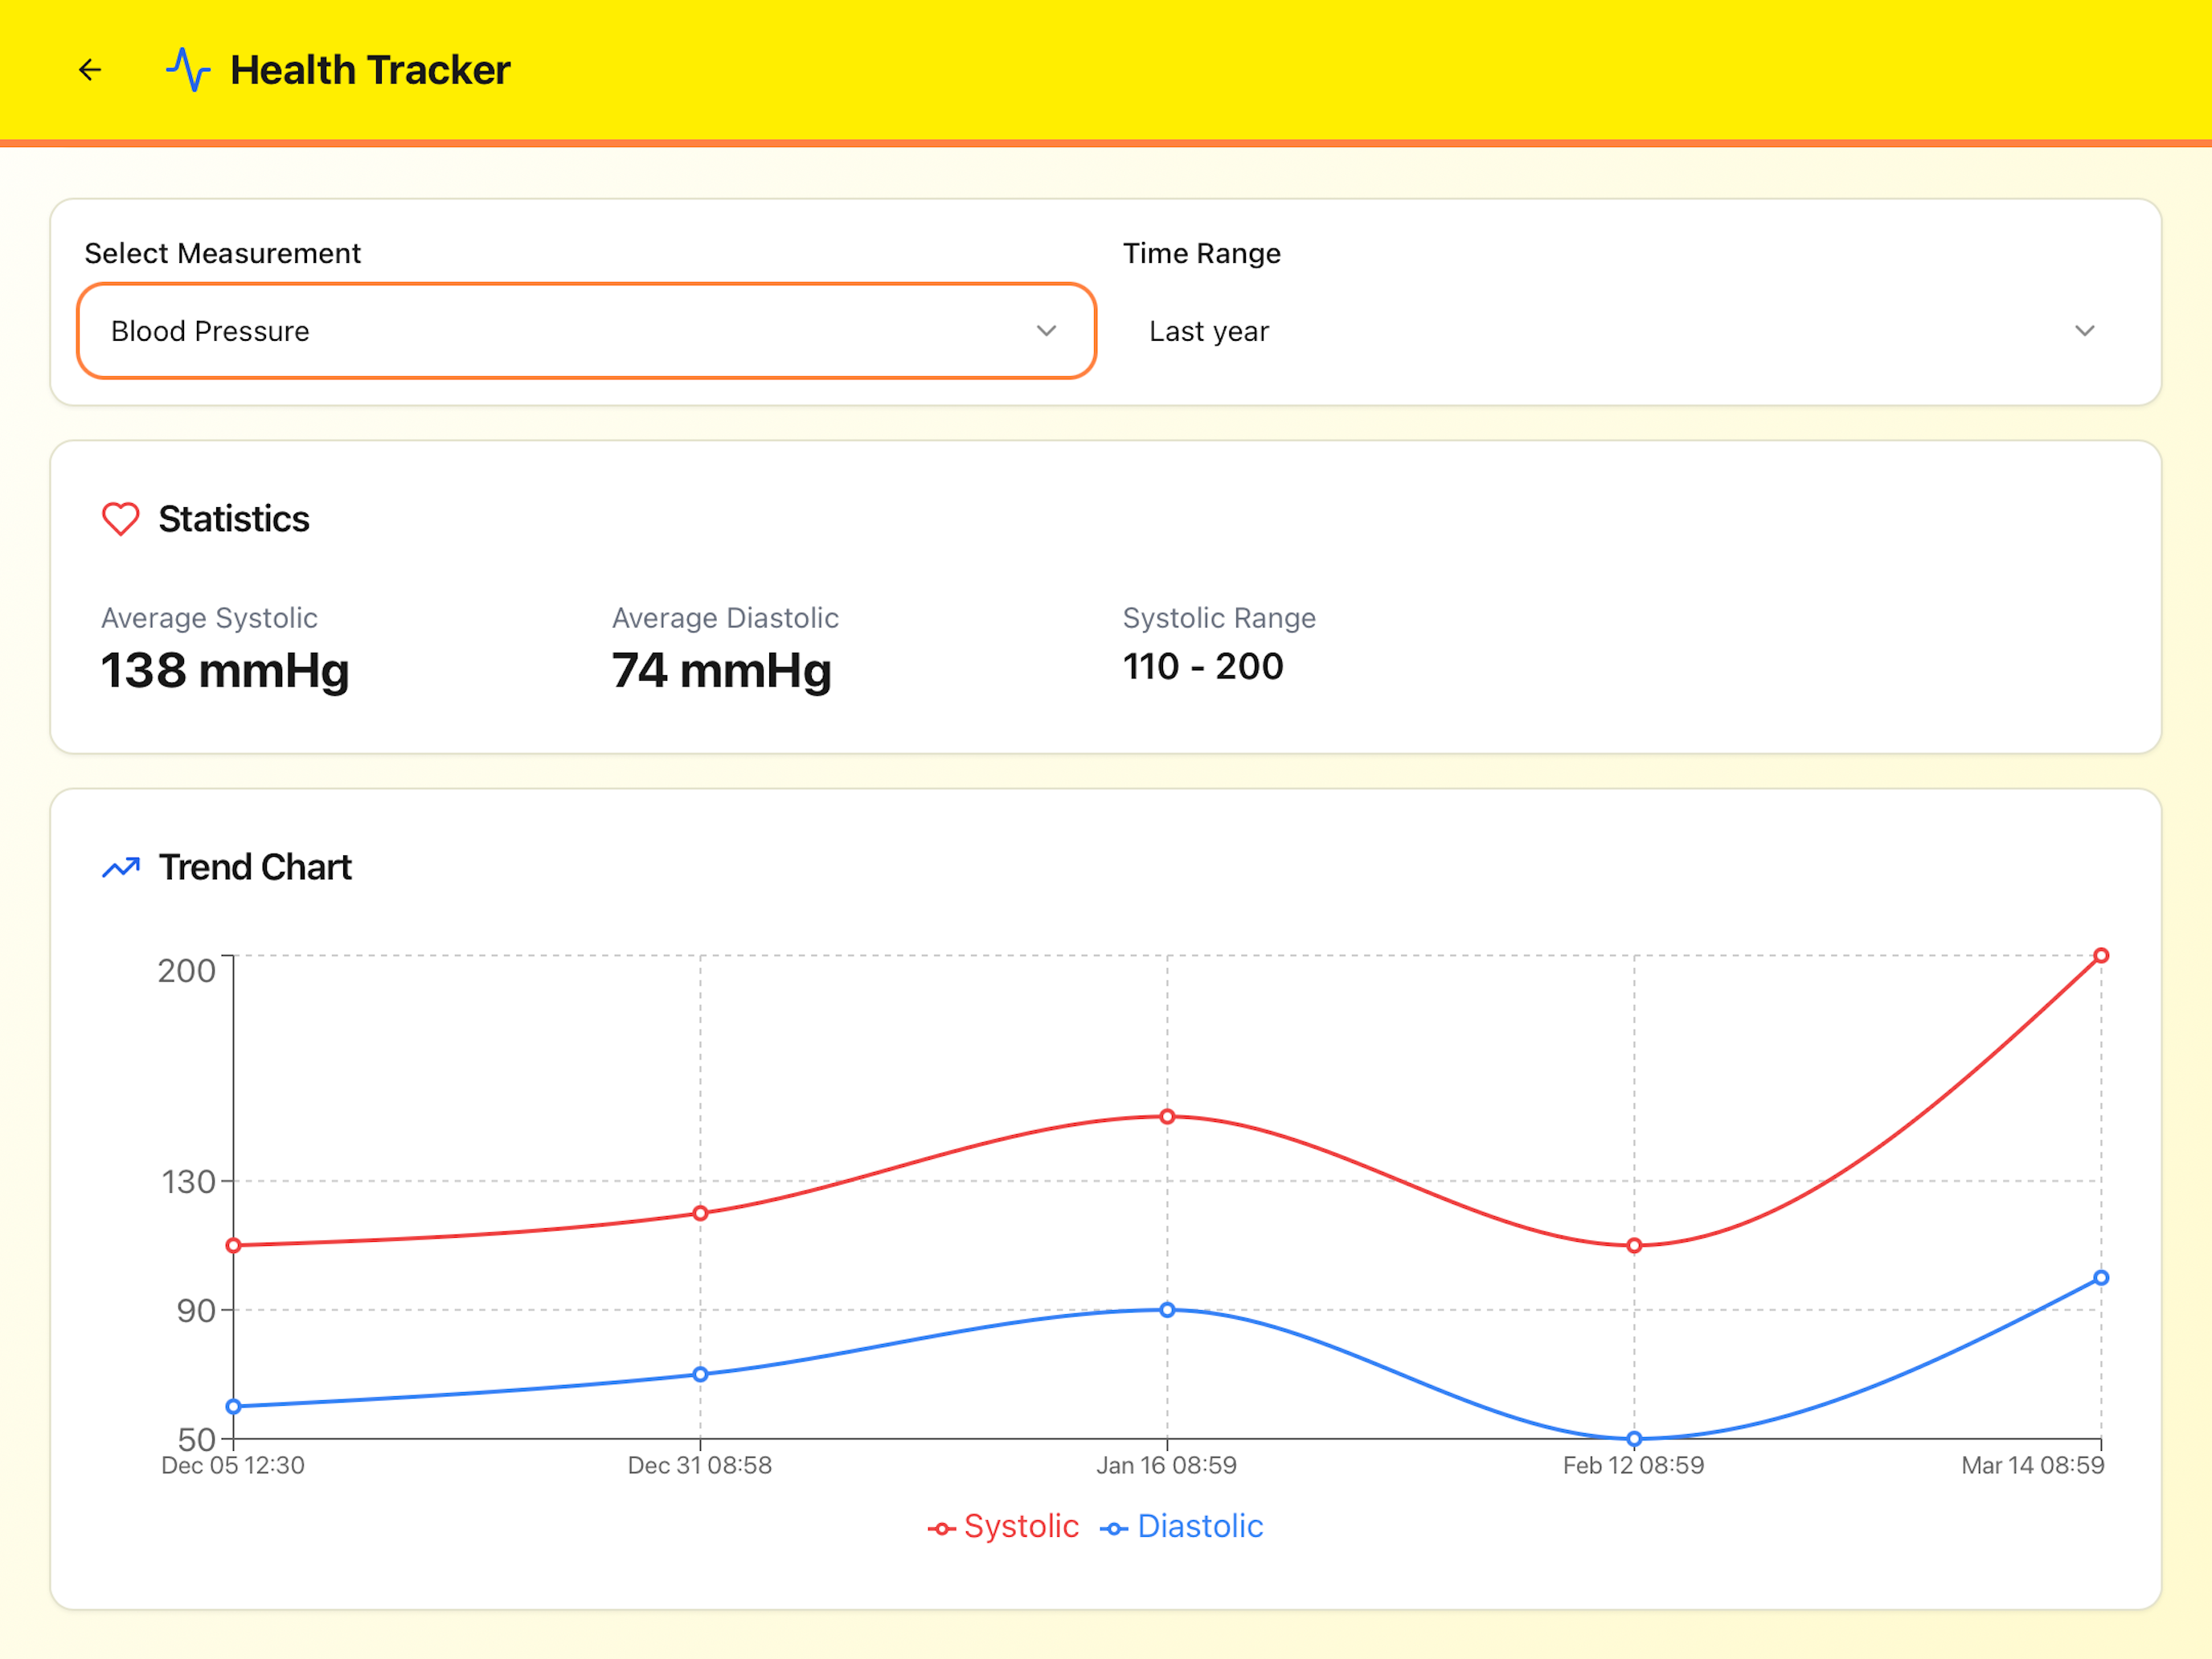Screen dimensions: 2212x1659
Task: Click the Systolic point at Jan 16 08:59
Action: point(1167,1116)
